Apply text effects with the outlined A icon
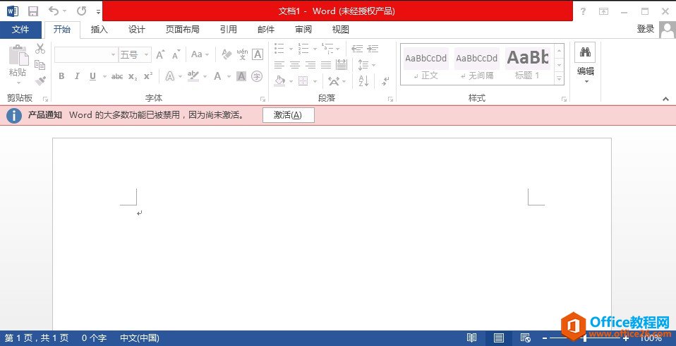 (x=170, y=76)
